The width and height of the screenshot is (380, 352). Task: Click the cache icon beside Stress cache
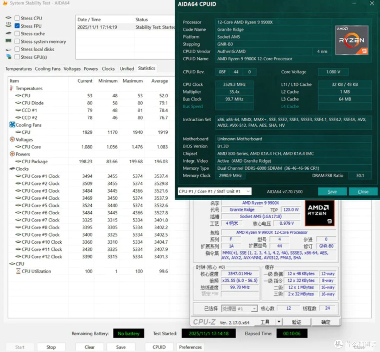tap(8, 33)
